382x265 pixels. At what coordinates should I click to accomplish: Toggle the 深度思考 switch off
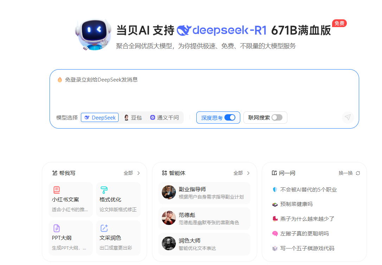point(230,117)
